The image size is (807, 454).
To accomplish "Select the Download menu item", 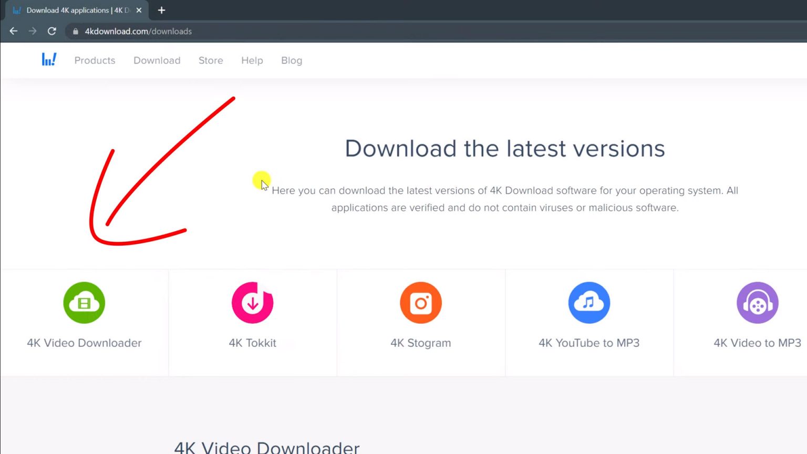I will coord(157,60).
